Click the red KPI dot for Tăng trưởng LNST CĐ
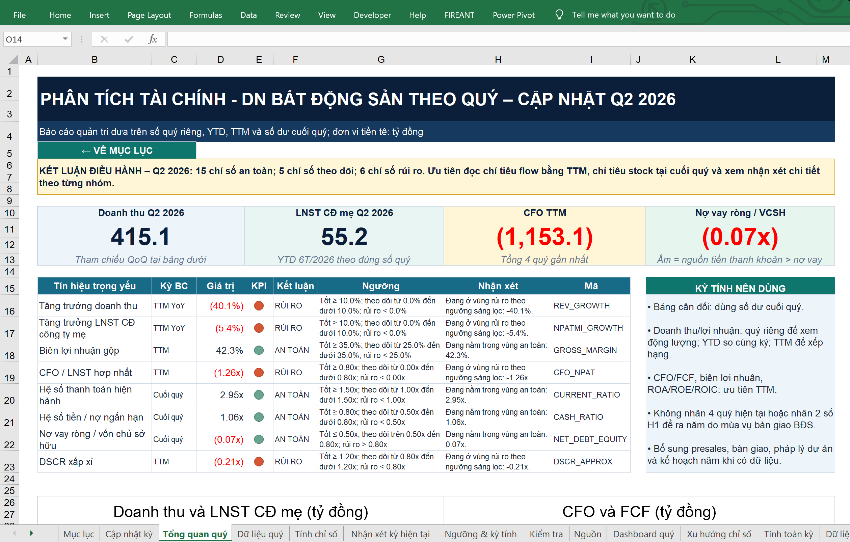The height and width of the screenshot is (542, 850). (259, 328)
